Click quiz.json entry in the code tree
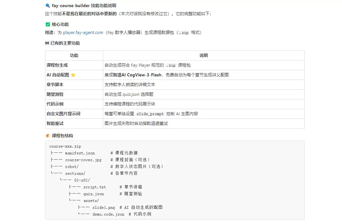The height and width of the screenshot is (224, 342). tap(93, 194)
